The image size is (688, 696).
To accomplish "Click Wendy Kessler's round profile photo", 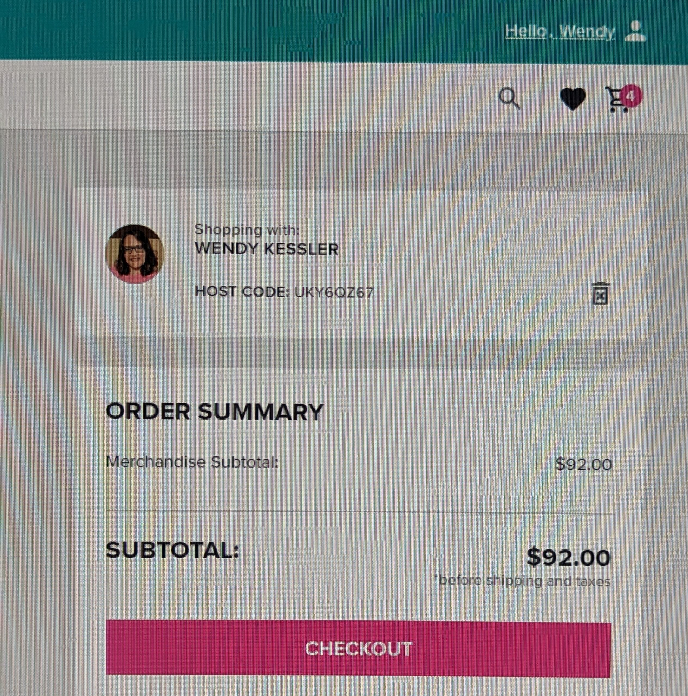I will (135, 254).
